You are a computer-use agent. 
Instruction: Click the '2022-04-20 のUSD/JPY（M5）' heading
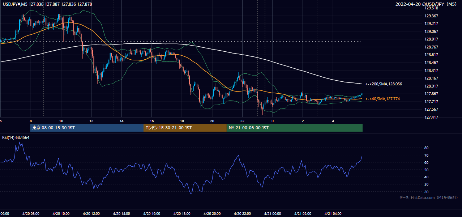[427, 4]
